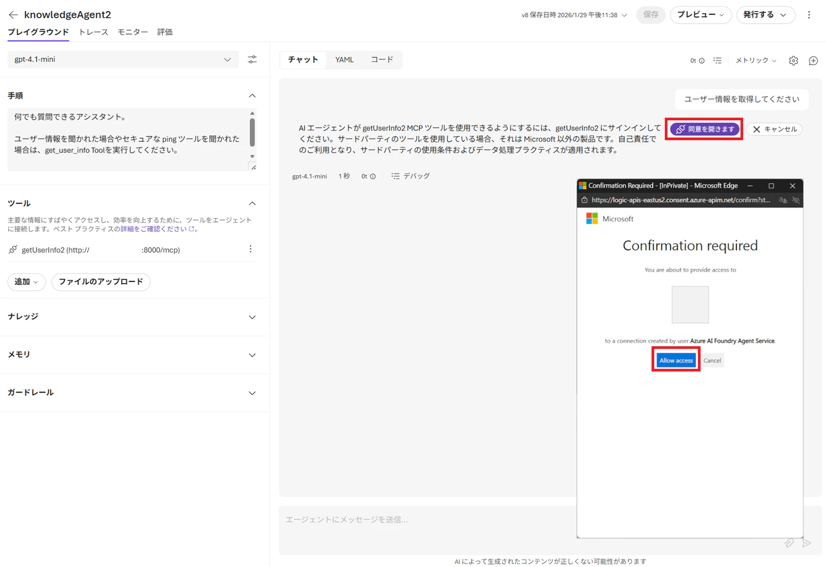Click the tracking prevention icon in the Edge address bar
Image resolution: width=826 pixels, height=567 pixels.
(796, 200)
